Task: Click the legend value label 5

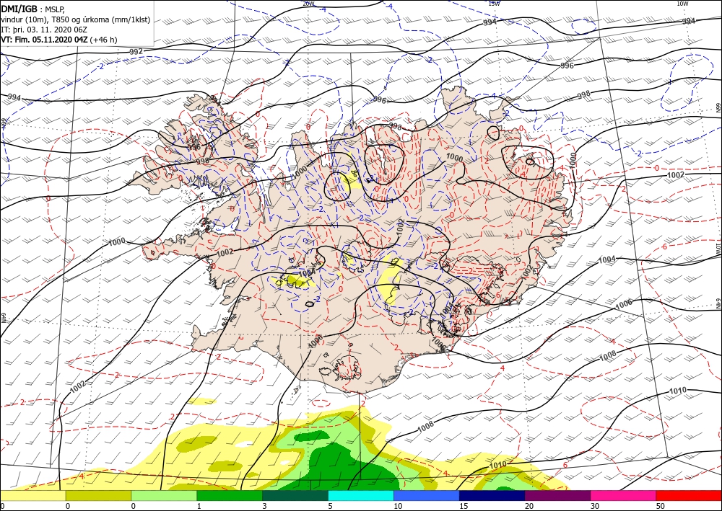Action: (x=330, y=506)
